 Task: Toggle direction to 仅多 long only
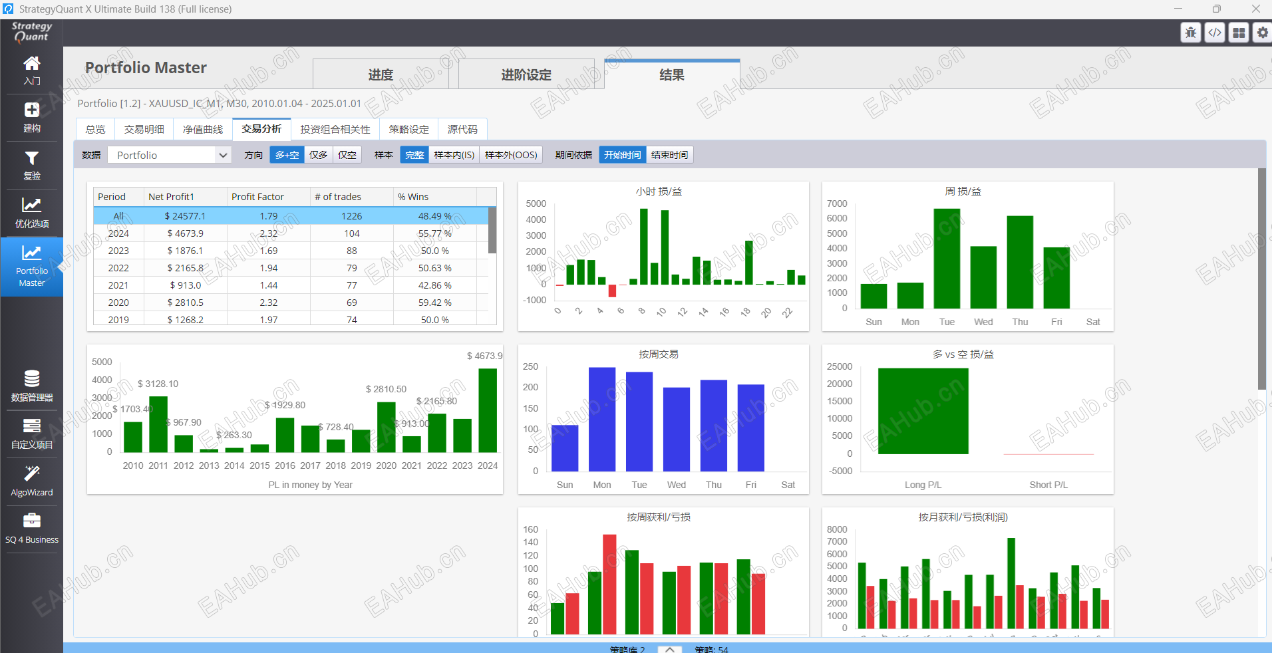(318, 155)
